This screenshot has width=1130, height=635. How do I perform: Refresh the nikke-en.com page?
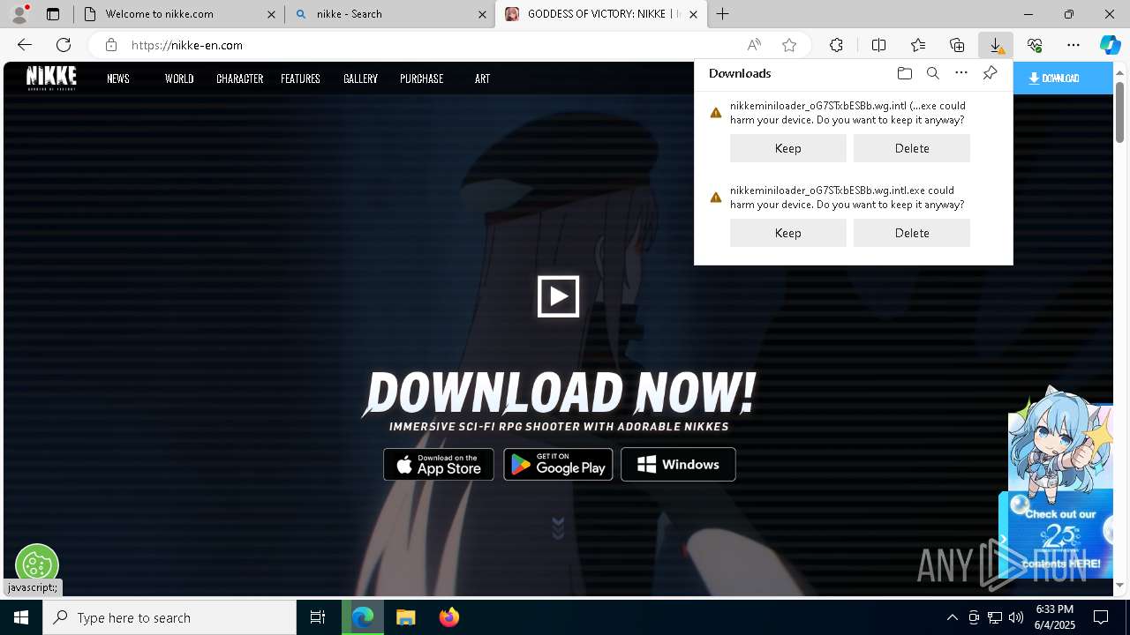pyautogui.click(x=64, y=45)
